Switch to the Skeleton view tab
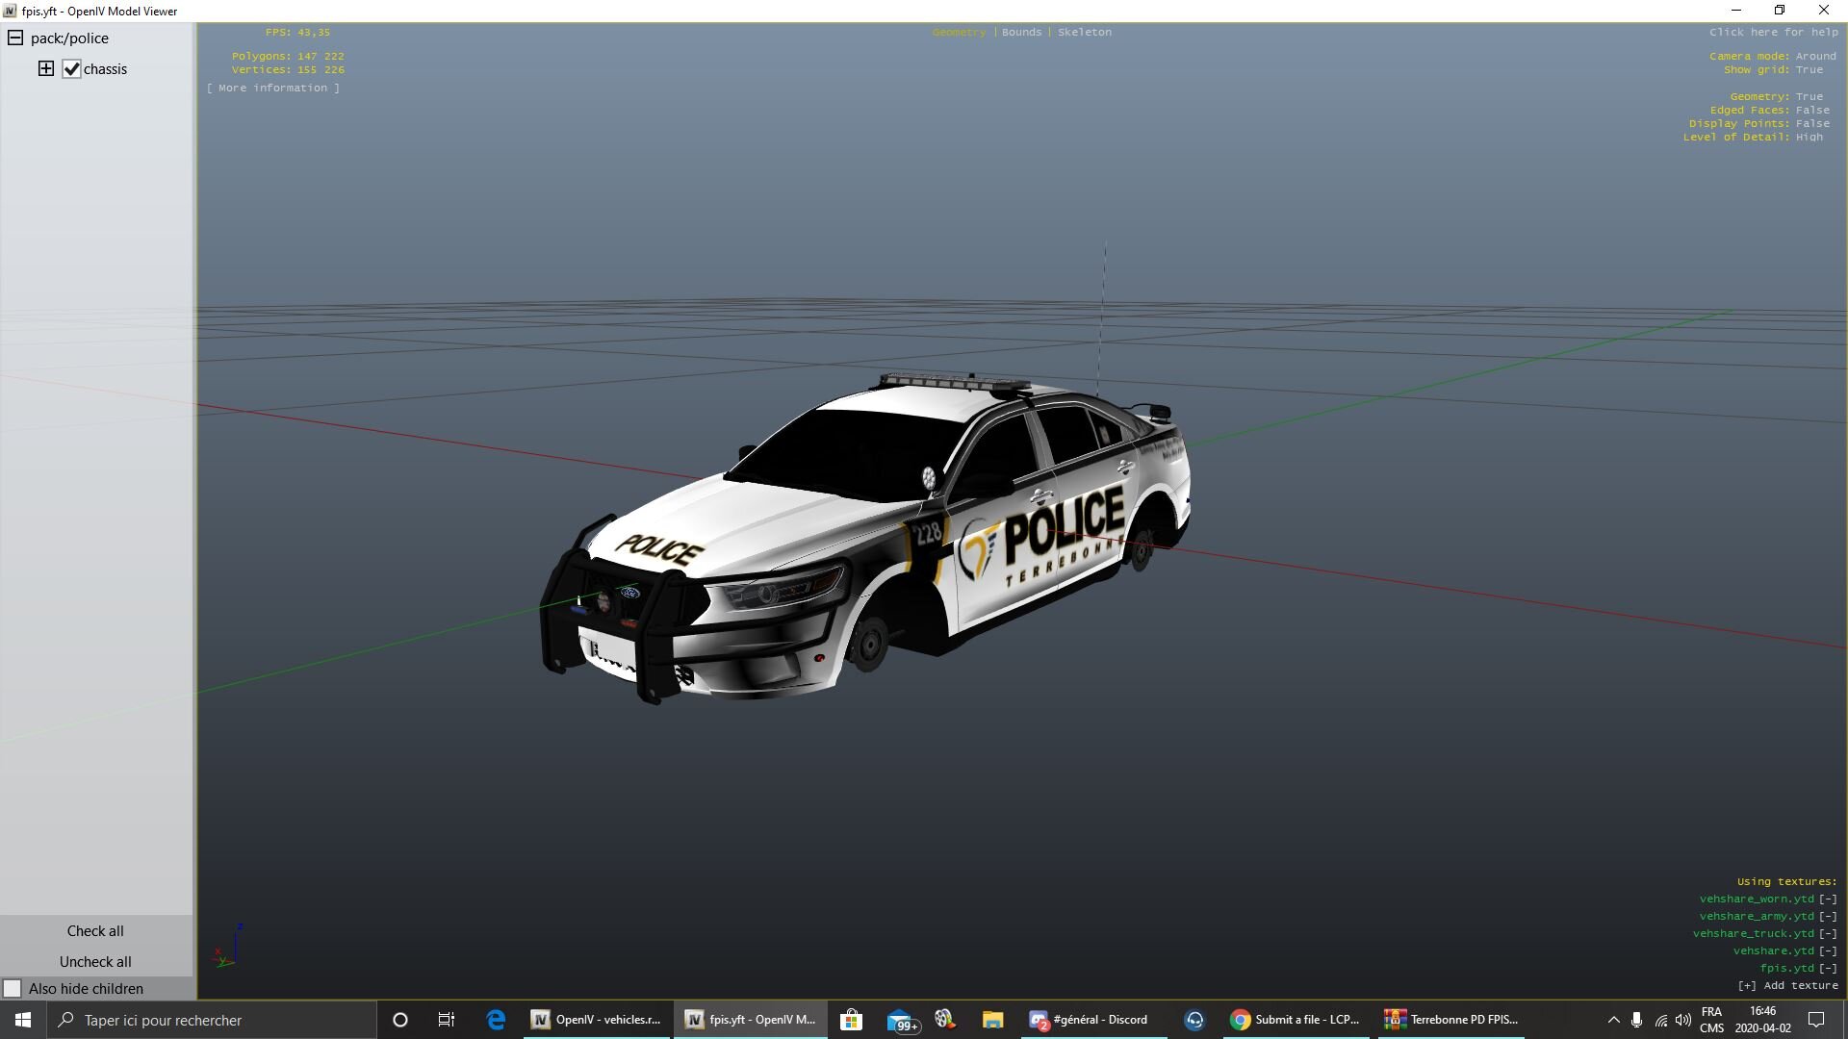 point(1084,32)
